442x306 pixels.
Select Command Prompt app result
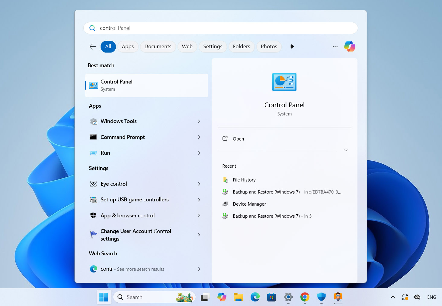click(x=146, y=137)
